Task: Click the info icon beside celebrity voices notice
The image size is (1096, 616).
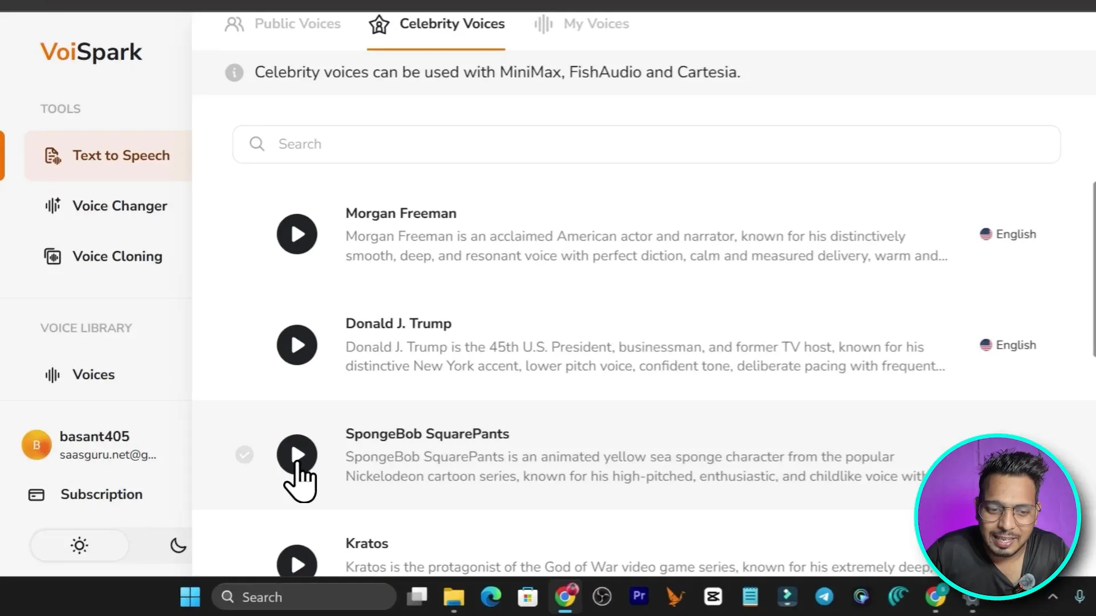Action: (x=234, y=72)
